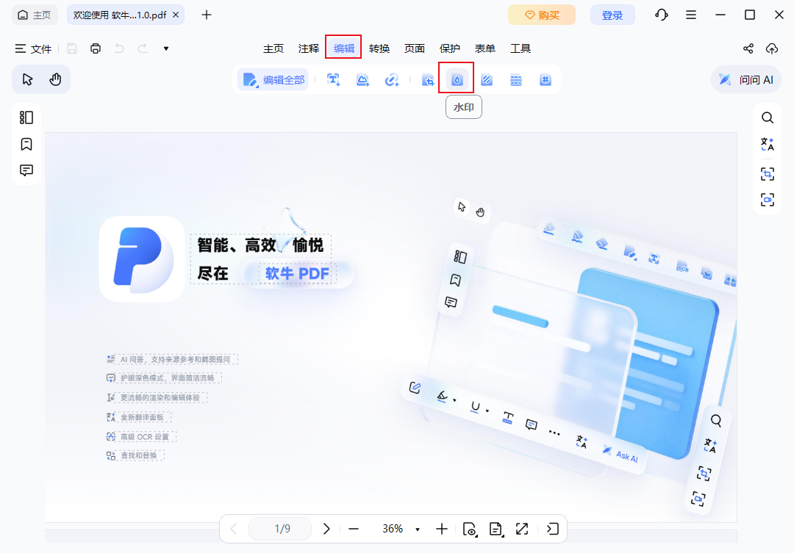The height and width of the screenshot is (553, 794).
Task: Switch to the 工具 tools tab
Action: point(520,48)
